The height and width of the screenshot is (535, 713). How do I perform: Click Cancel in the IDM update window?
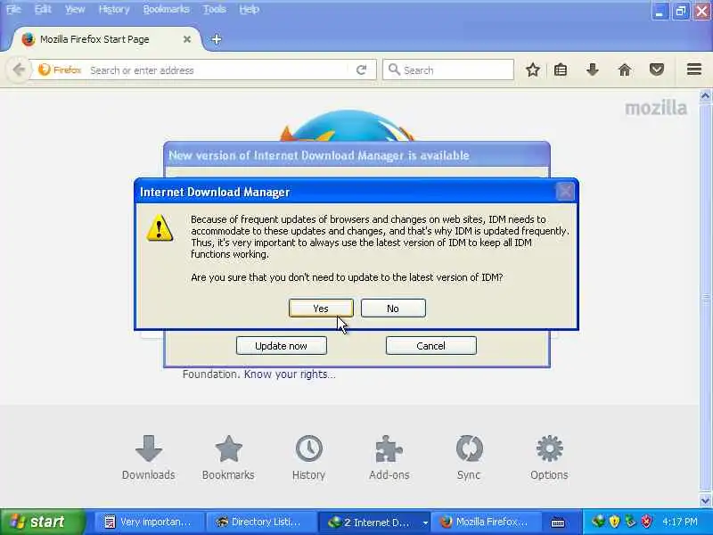pos(430,345)
